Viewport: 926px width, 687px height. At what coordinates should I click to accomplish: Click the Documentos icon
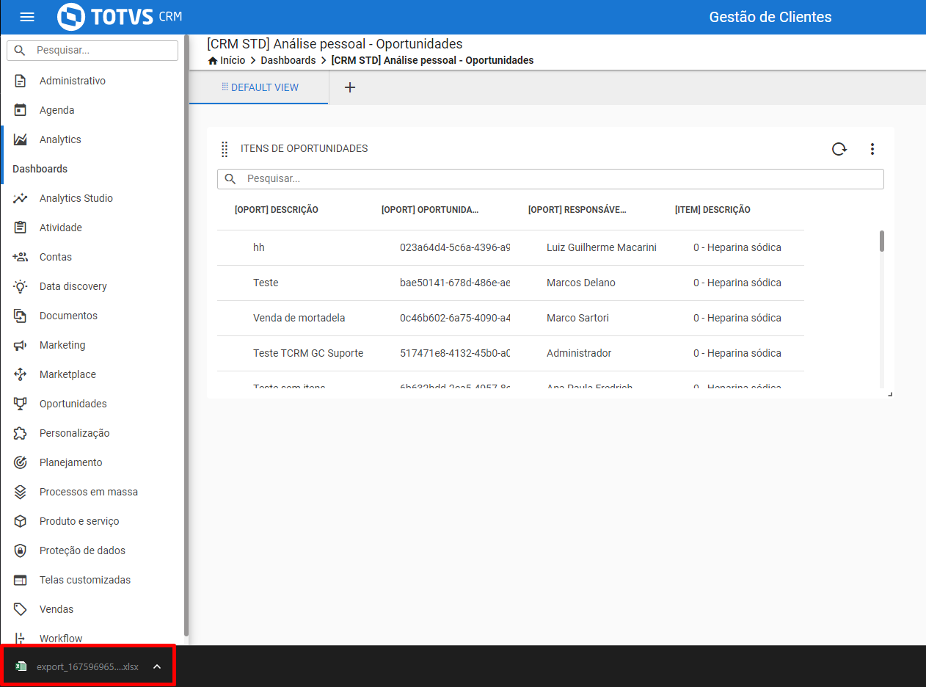click(21, 316)
